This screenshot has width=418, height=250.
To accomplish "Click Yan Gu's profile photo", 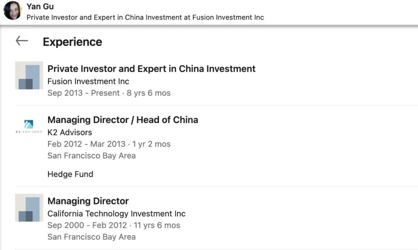I will click(x=13, y=11).
